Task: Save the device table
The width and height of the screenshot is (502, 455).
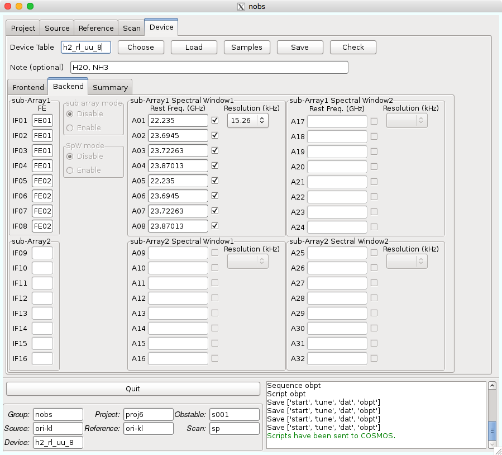Action: pos(300,47)
